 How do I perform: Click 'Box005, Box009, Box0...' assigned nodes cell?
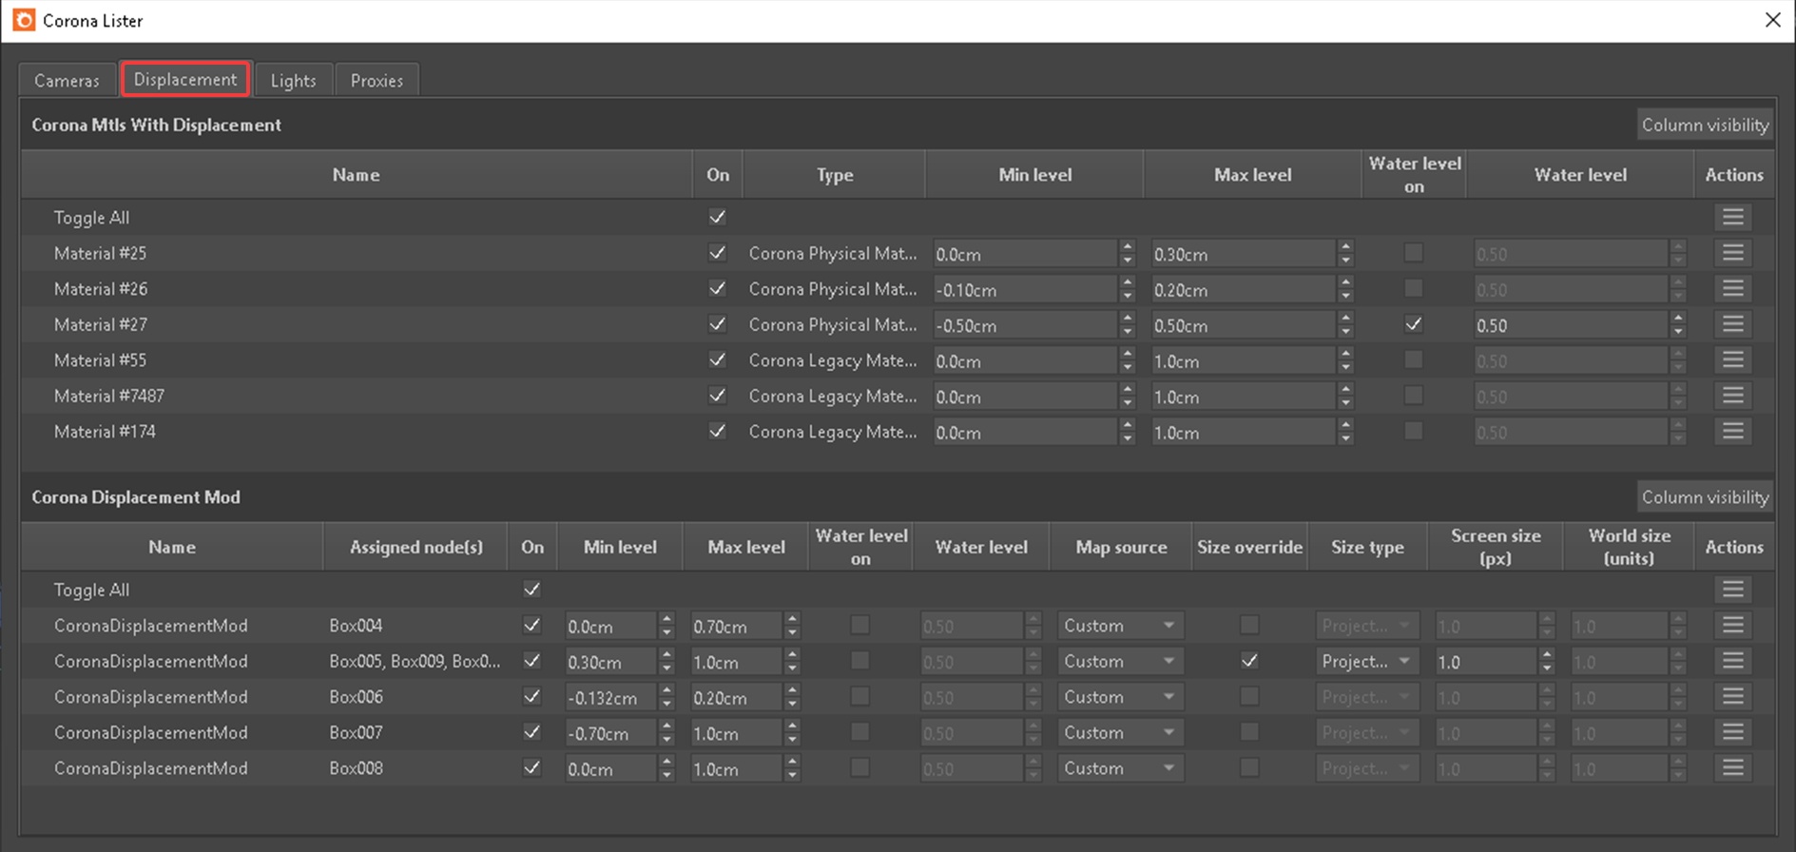click(415, 661)
